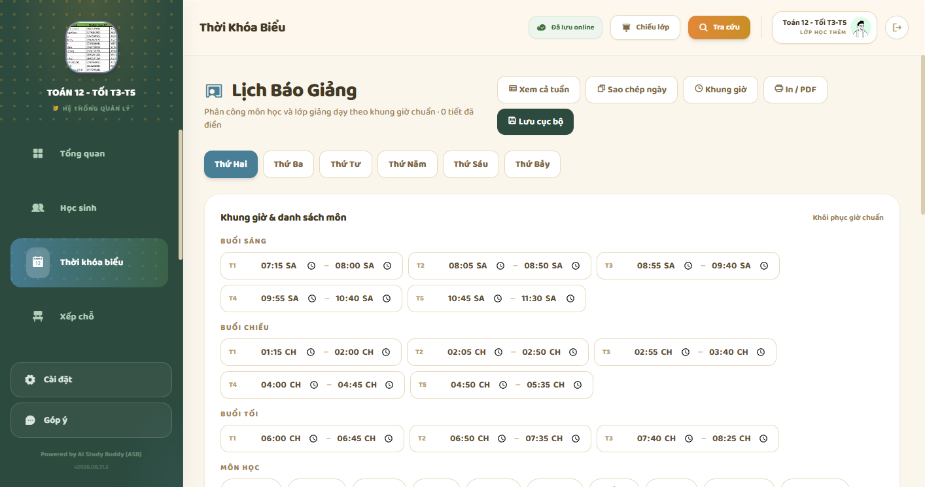Click the clock icon next to 03:40 CH

click(761, 352)
